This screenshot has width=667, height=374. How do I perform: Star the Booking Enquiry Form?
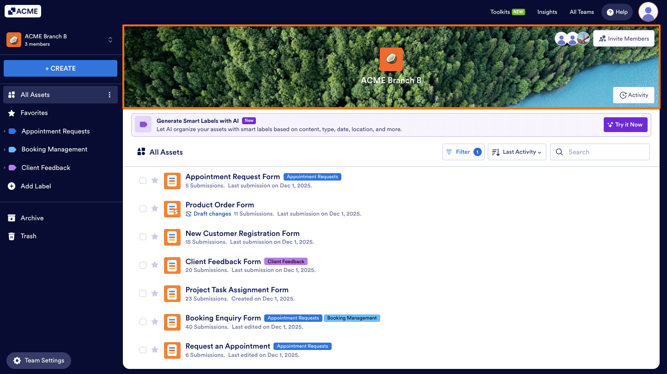[155, 321]
